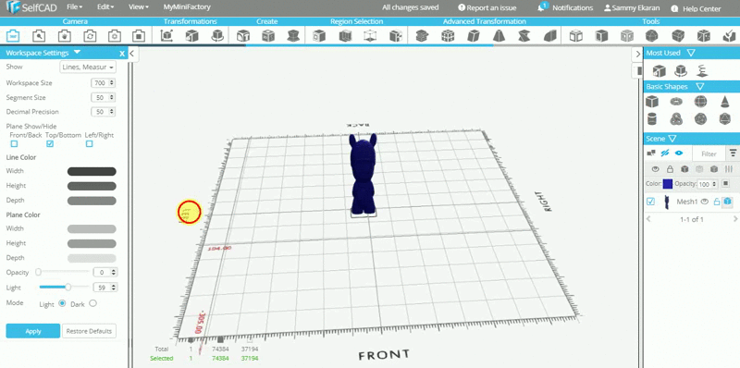Click the Light brightness slider
This screenshot has width=740, height=368.
(x=64, y=287)
